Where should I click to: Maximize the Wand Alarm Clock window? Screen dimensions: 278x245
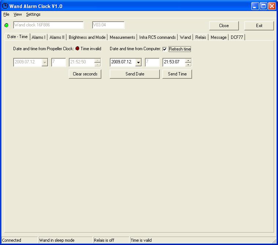[263, 6]
